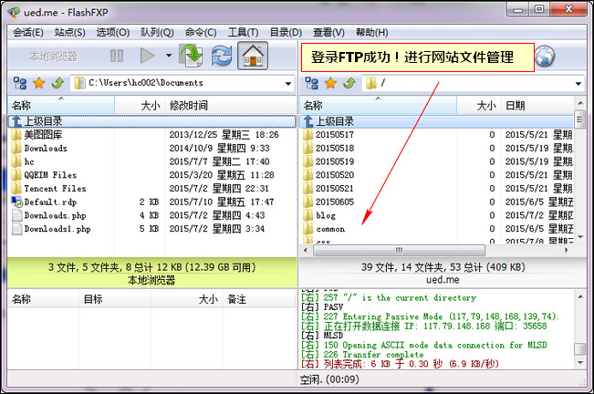This screenshot has height=394, width=594.
Task: Sort the remote list by 日期 column header
Action: tap(537, 105)
